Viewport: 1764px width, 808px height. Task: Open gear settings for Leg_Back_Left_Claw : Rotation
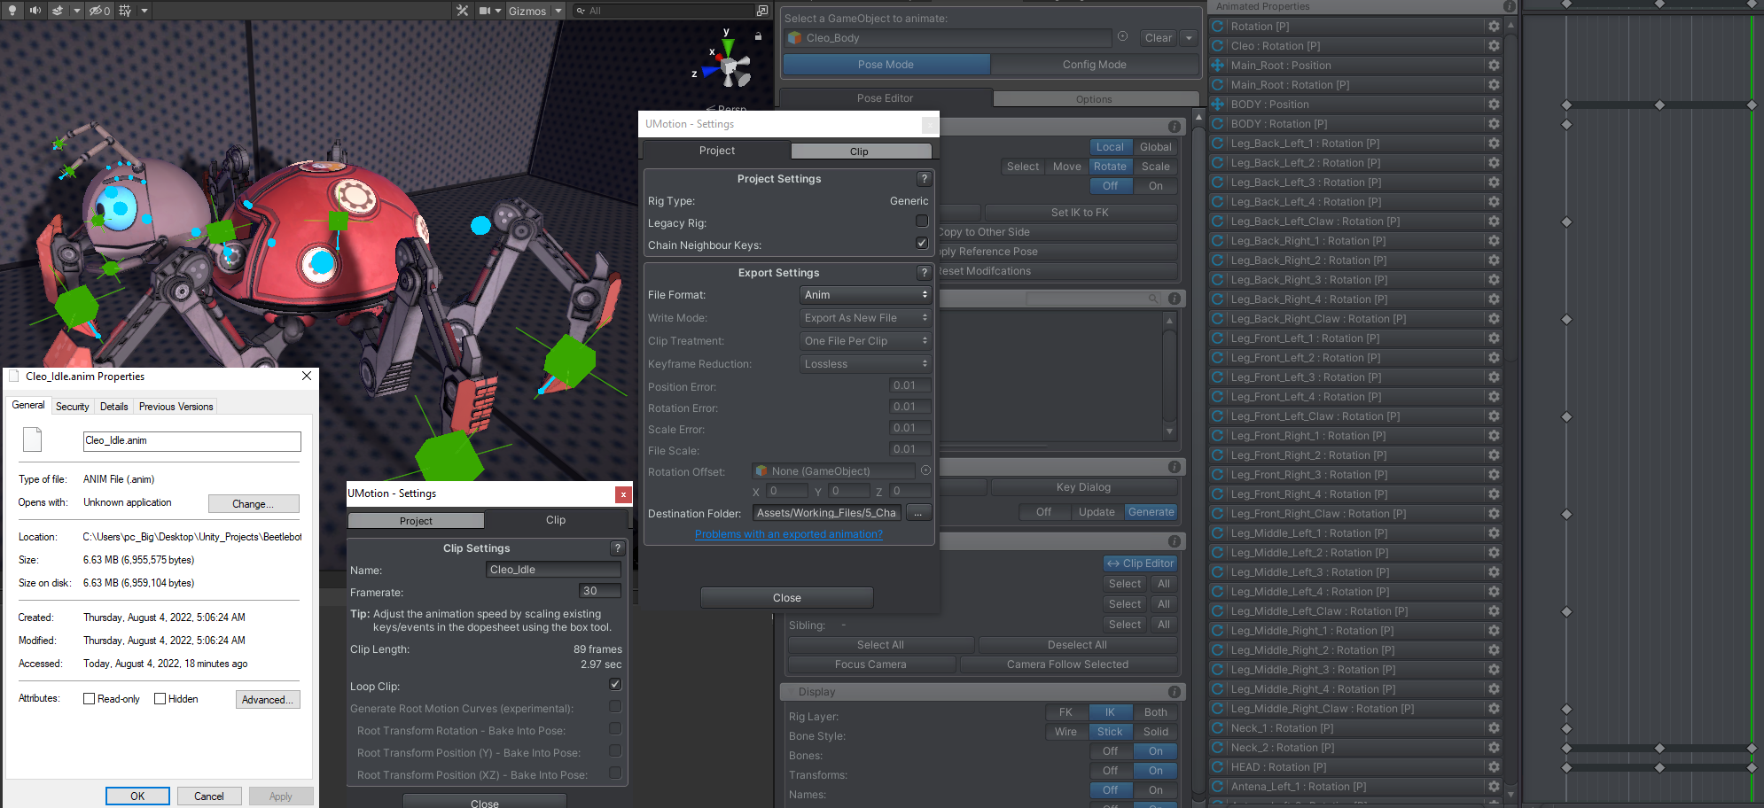pos(1494,221)
